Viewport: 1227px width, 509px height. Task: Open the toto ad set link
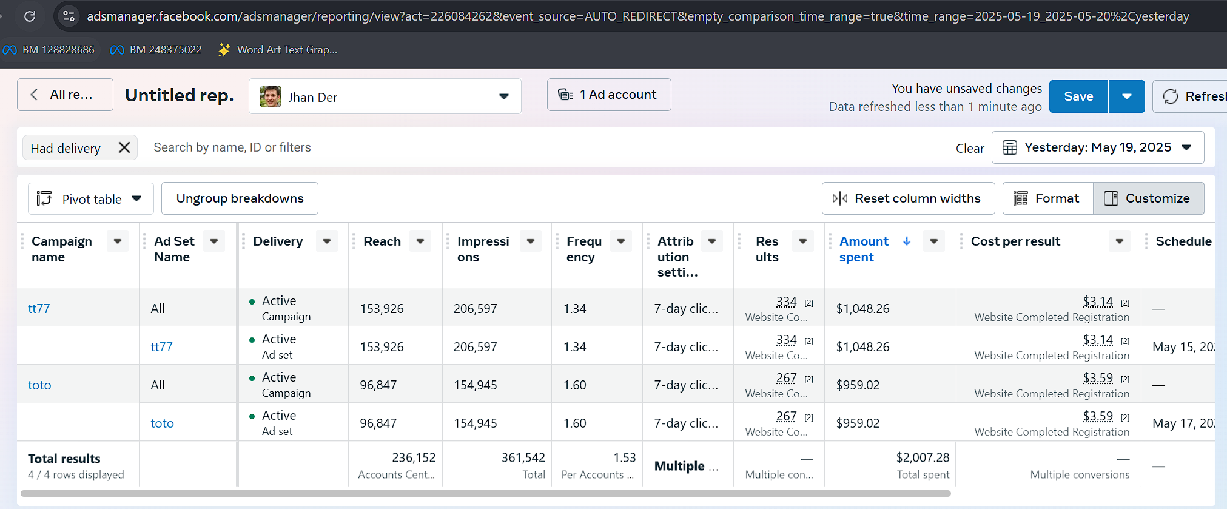pos(162,423)
